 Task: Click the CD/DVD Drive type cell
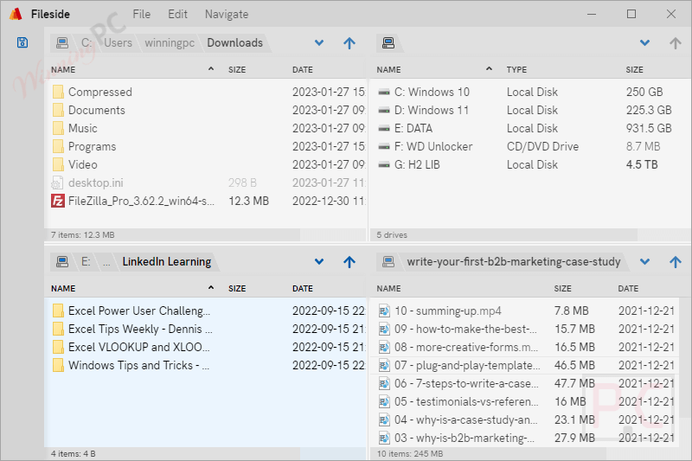point(542,146)
